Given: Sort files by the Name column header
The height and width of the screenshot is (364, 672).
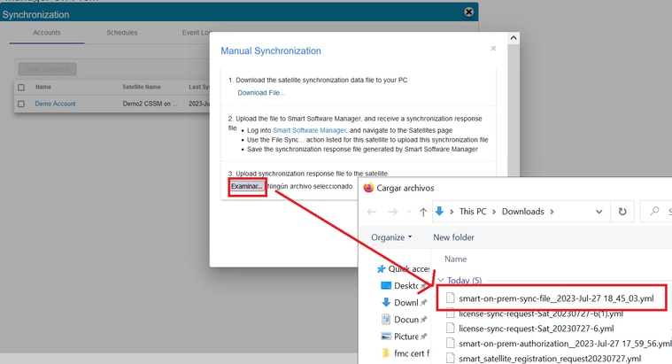Looking at the screenshot, I should point(456,259).
